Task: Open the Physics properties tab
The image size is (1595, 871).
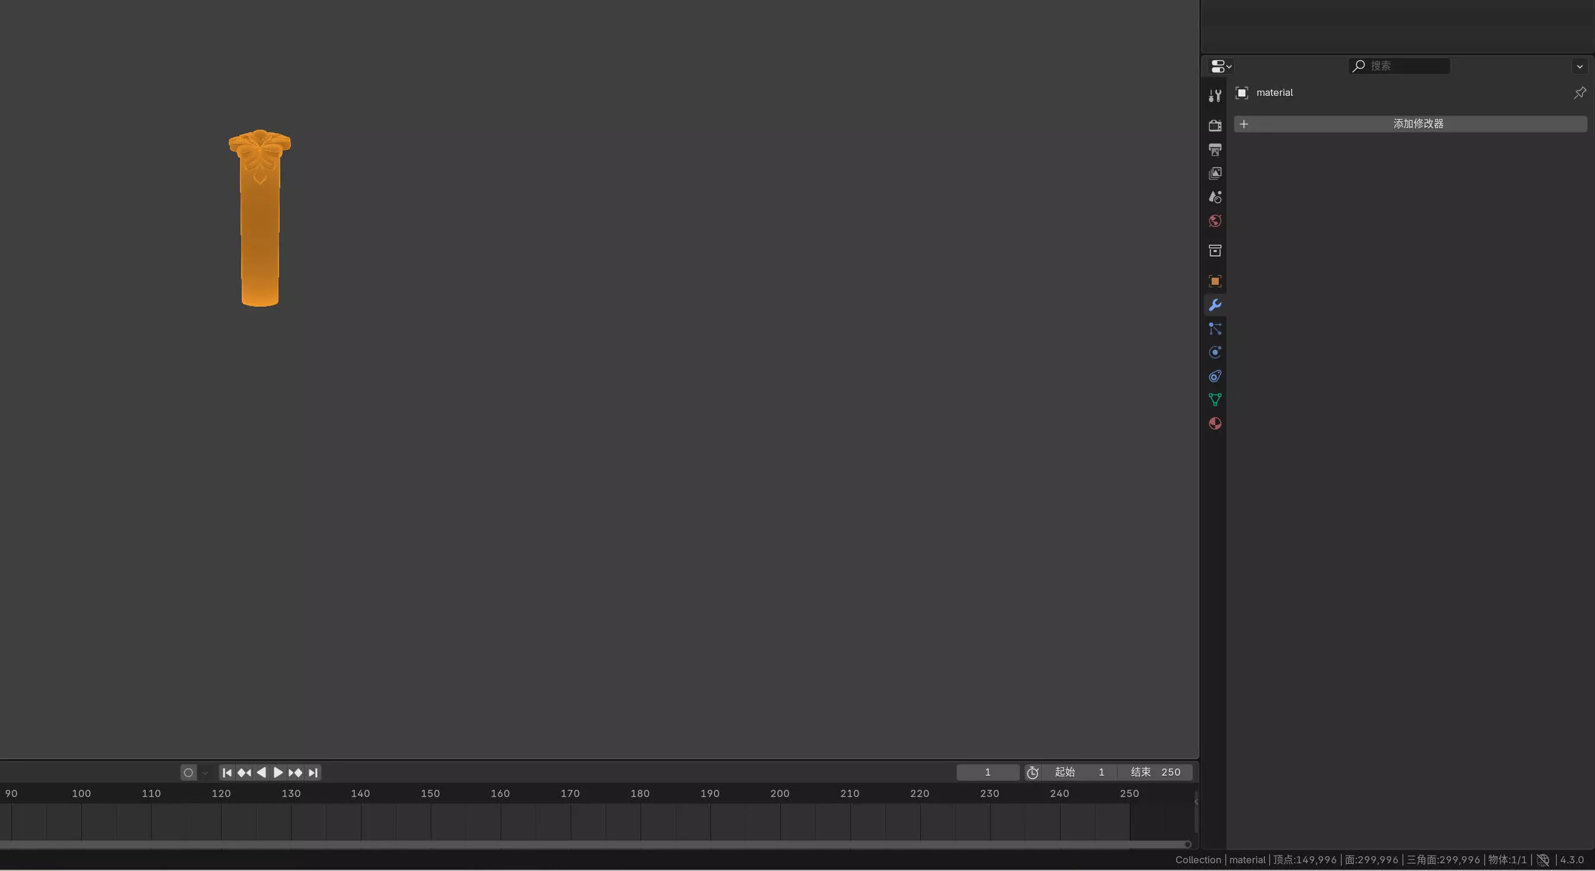Action: point(1215,353)
